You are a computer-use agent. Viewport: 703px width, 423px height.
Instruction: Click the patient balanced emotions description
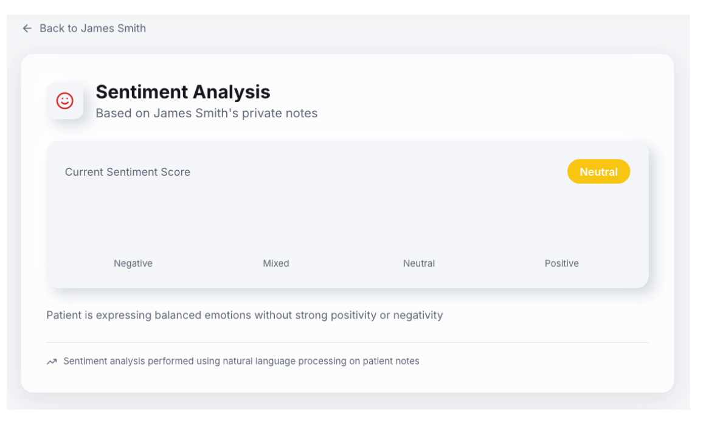pos(244,315)
